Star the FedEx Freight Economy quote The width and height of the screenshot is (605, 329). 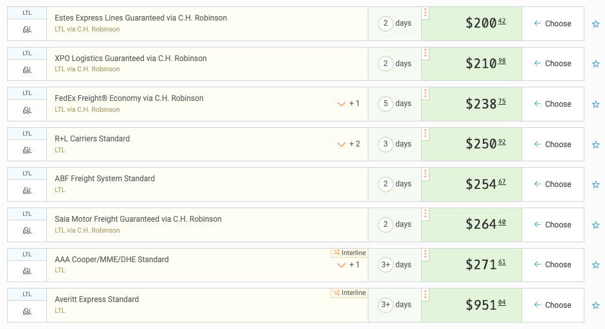coord(596,104)
